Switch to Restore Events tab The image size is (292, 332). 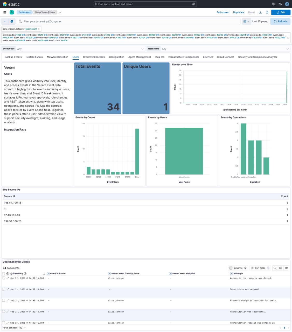34,57
